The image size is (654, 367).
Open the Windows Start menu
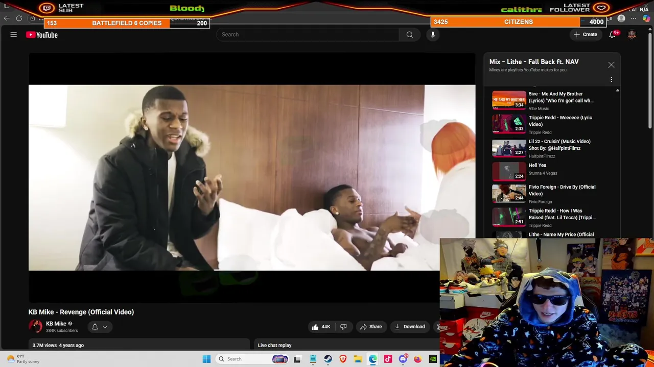(x=206, y=359)
